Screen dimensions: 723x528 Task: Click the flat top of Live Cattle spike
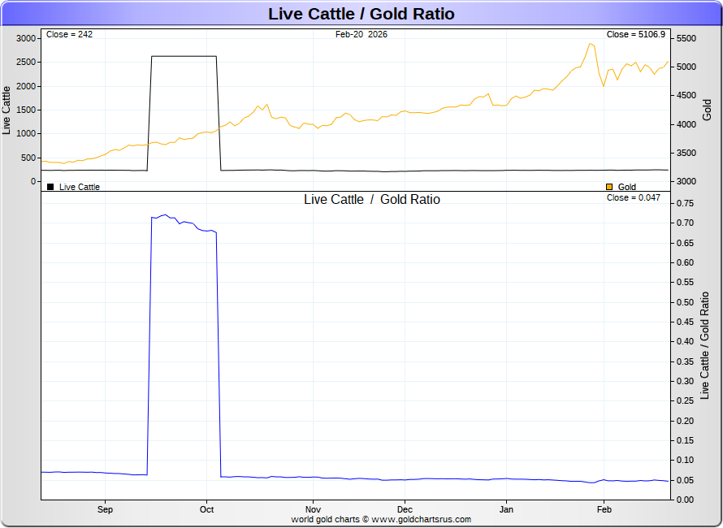pyautogui.click(x=184, y=56)
